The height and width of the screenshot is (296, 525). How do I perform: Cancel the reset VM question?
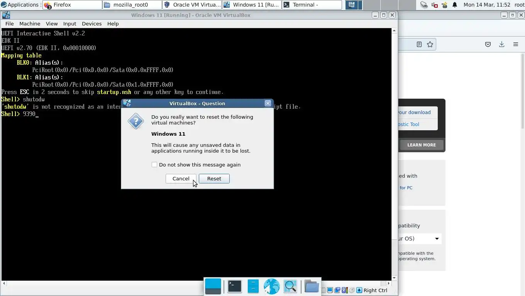181,178
